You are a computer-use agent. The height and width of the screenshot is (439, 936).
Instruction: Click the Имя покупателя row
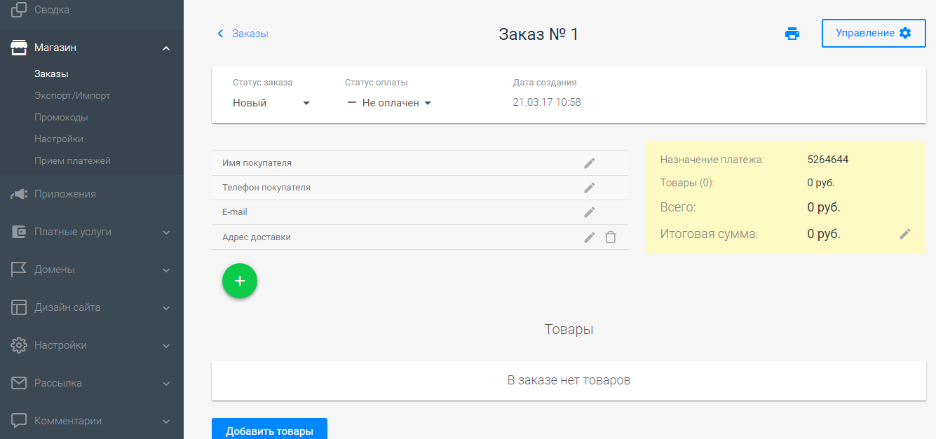(x=419, y=163)
